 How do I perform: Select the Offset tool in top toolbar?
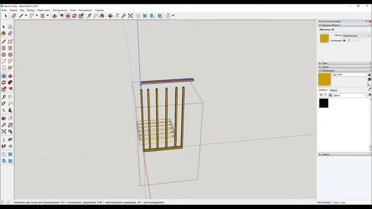[61, 16]
